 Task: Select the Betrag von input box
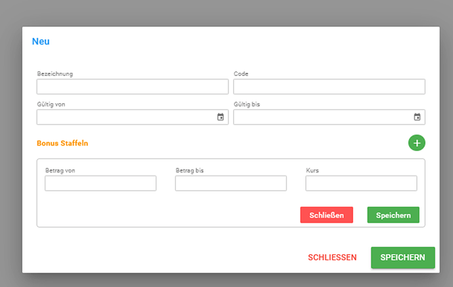point(100,183)
